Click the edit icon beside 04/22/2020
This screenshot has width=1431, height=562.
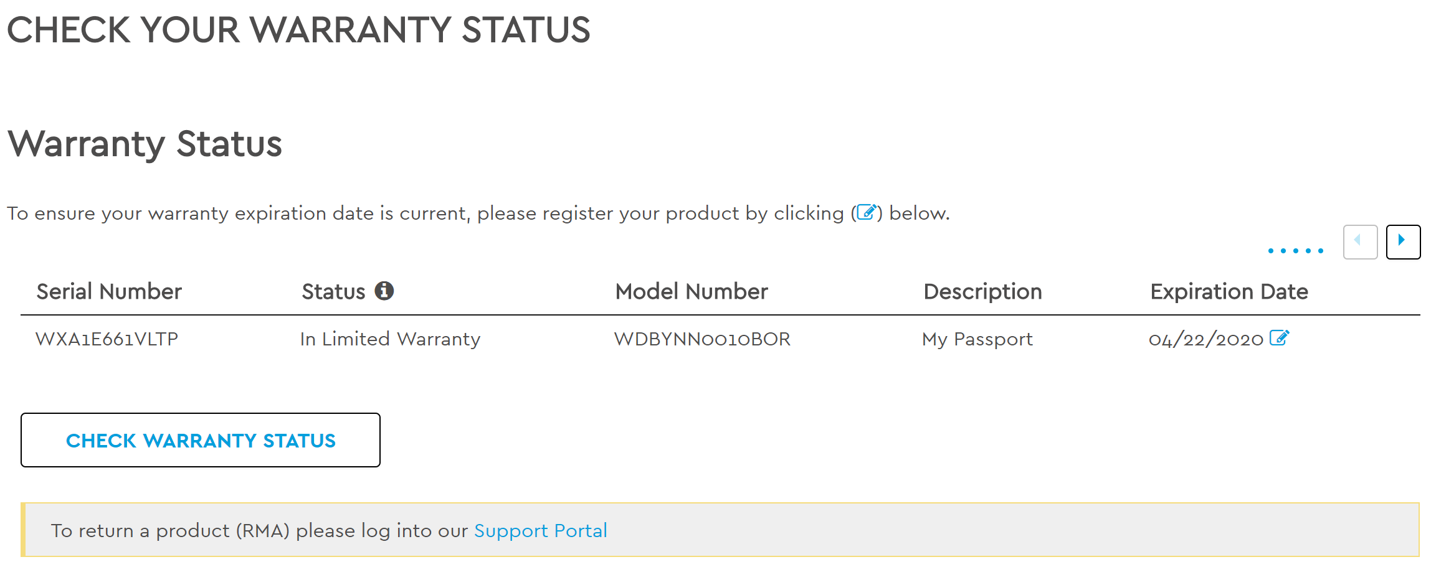click(1279, 338)
